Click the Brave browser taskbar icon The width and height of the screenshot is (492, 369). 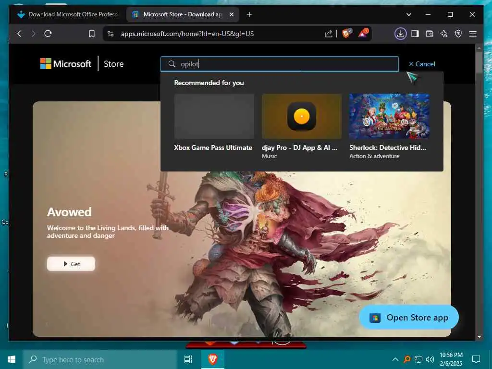213,359
